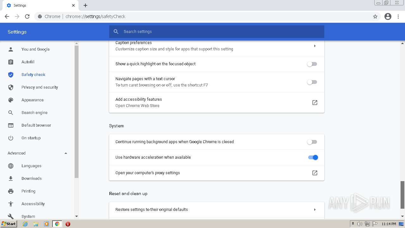Click the Accessibility figure icon
The width and height of the screenshot is (405, 228).
(x=11, y=204)
